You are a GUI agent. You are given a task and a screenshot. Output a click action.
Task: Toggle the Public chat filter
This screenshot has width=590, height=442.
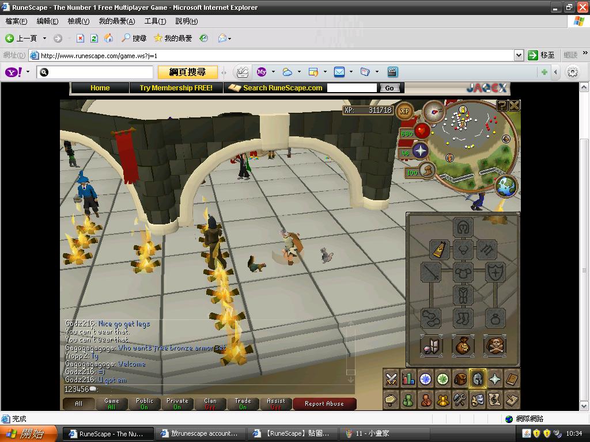[145, 403]
